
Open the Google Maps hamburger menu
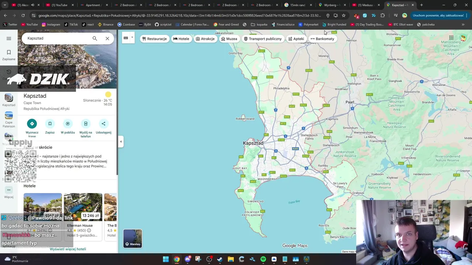(9, 38)
